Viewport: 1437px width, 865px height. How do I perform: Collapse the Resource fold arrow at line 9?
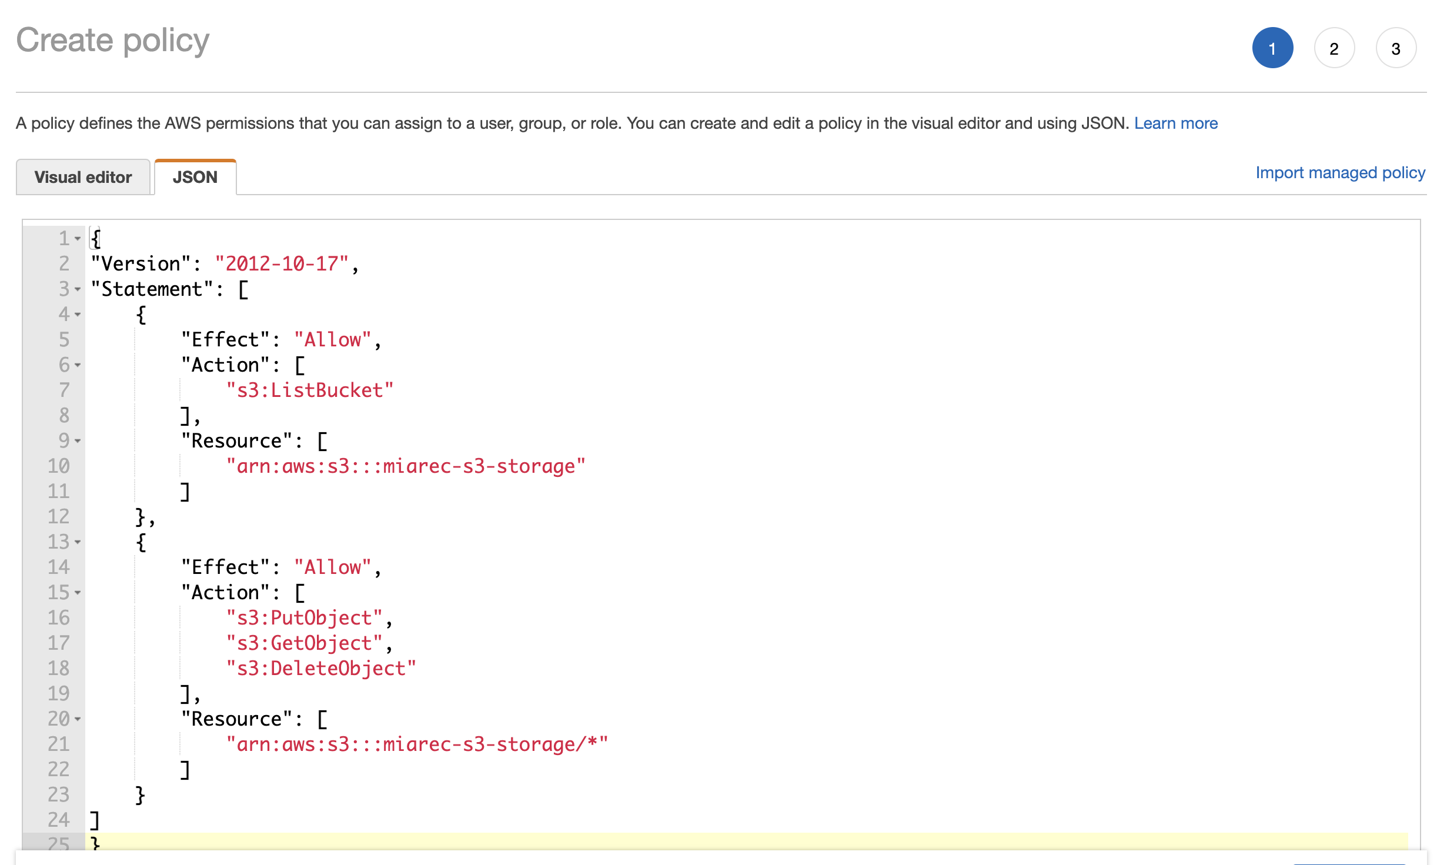[78, 441]
